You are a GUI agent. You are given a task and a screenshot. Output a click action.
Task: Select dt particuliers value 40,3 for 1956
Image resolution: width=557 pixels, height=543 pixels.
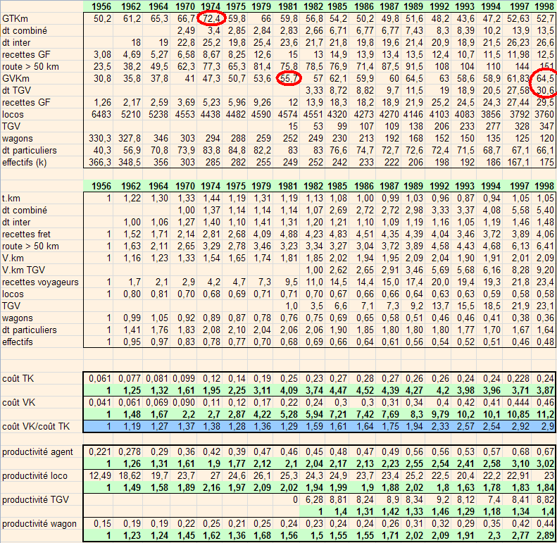[102, 150]
